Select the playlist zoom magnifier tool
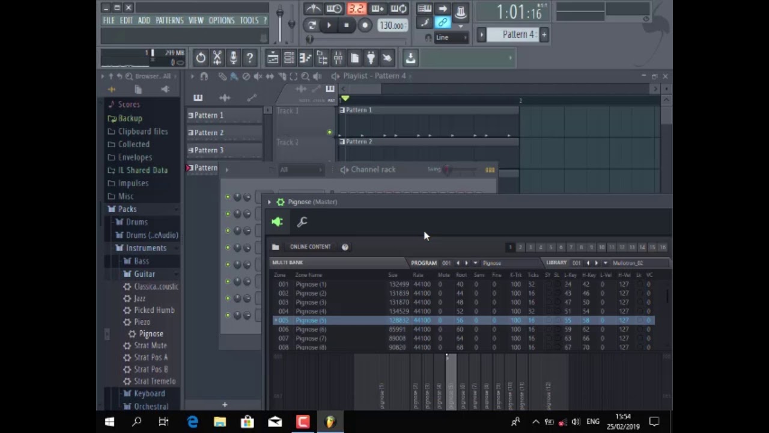The image size is (769, 433). tap(305, 76)
